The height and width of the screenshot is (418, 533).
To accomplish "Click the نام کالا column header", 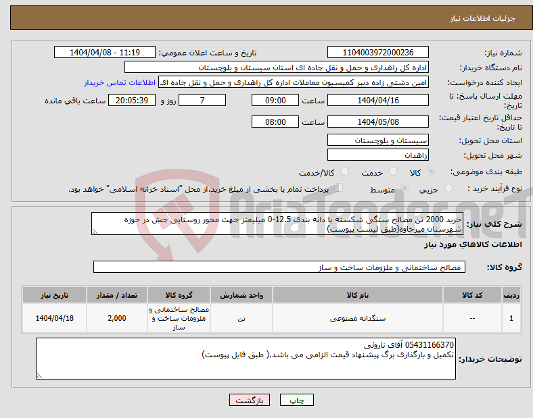I will (x=358, y=295).
